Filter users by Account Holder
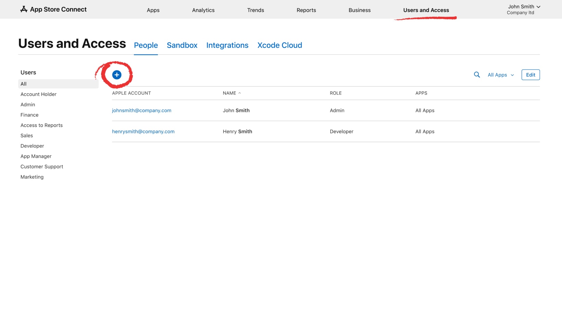This screenshot has height=315, width=562. pyautogui.click(x=38, y=94)
